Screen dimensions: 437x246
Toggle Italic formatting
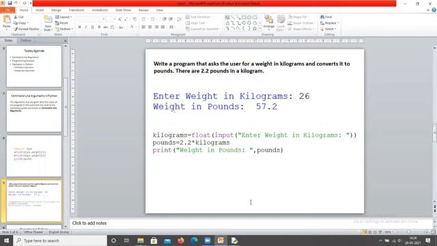(x=86, y=27)
